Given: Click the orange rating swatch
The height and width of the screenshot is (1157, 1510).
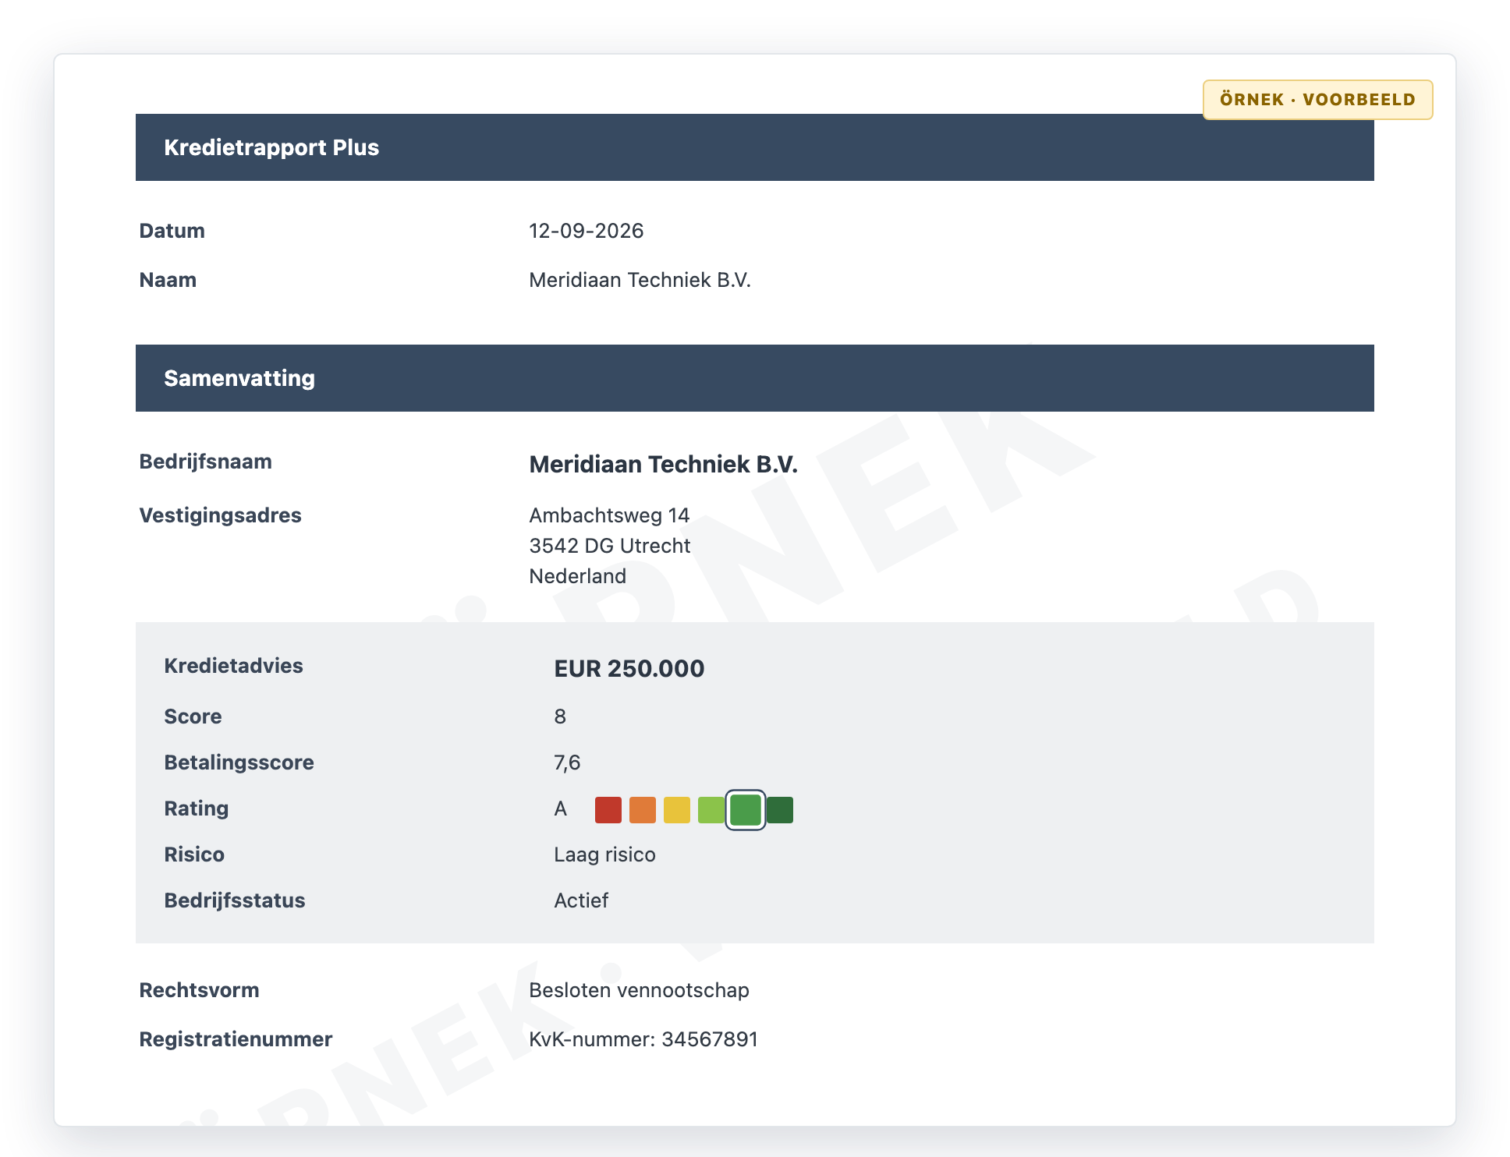Looking at the screenshot, I should pyautogui.click(x=643, y=809).
